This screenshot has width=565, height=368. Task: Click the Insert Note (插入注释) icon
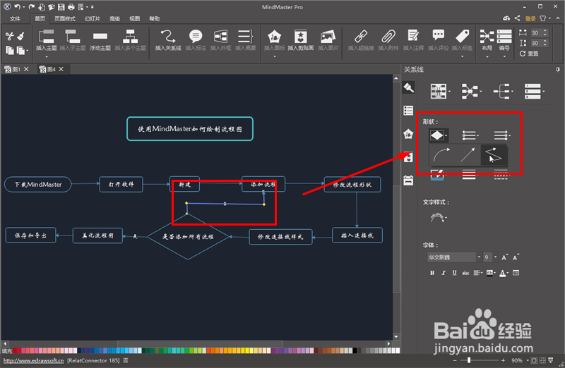coord(413,37)
